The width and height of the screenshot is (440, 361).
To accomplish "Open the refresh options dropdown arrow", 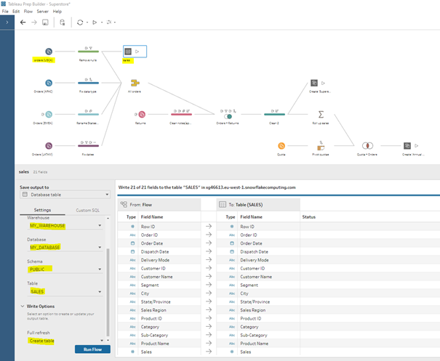I will coord(87,23).
